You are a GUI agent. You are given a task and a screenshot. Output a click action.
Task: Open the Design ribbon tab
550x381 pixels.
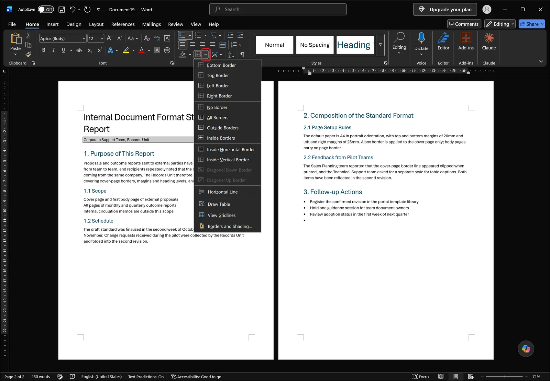click(74, 24)
